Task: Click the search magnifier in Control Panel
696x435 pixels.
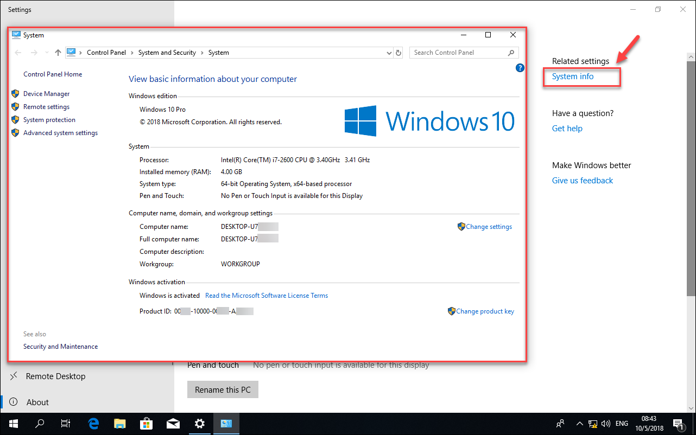Action: tap(511, 53)
